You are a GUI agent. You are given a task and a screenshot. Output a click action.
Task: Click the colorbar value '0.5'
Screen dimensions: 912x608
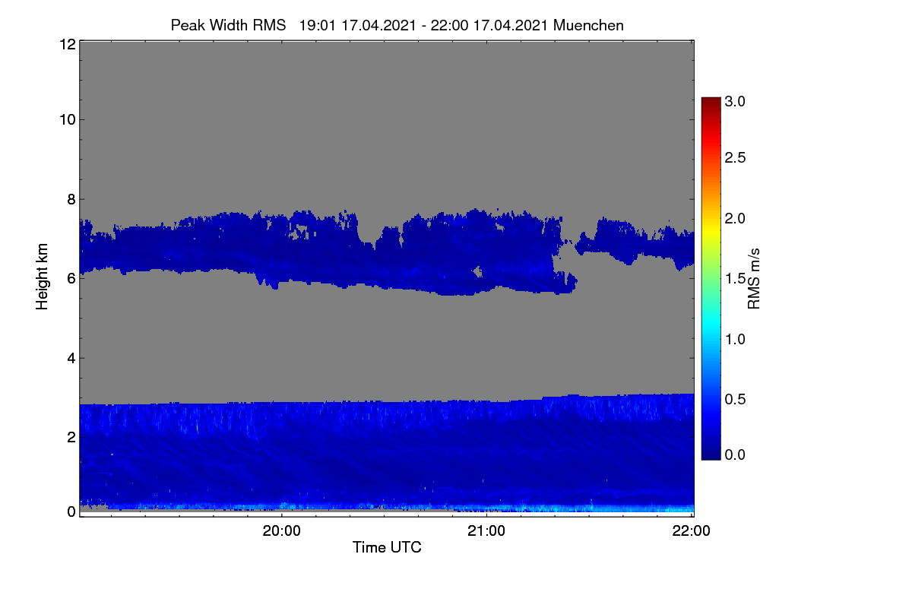pos(736,399)
